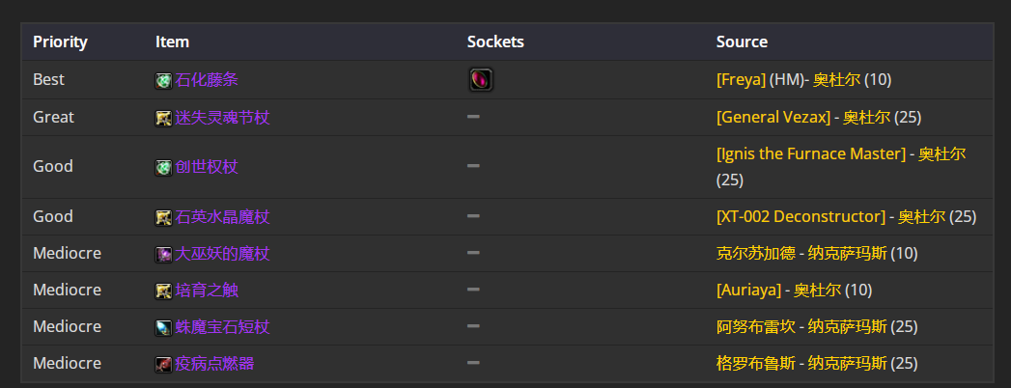This screenshot has width=1011, height=388.
Task: Click the 迷失灵魂节杖 item icon
Action: pos(164,118)
